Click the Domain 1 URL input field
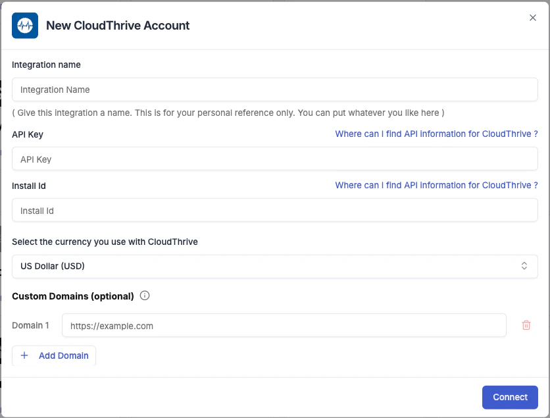The width and height of the screenshot is (550, 418). (x=284, y=325)
